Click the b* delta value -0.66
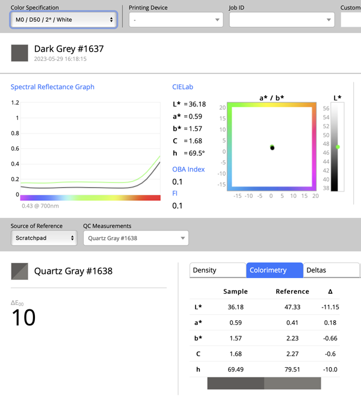 (x=330, y=338)
